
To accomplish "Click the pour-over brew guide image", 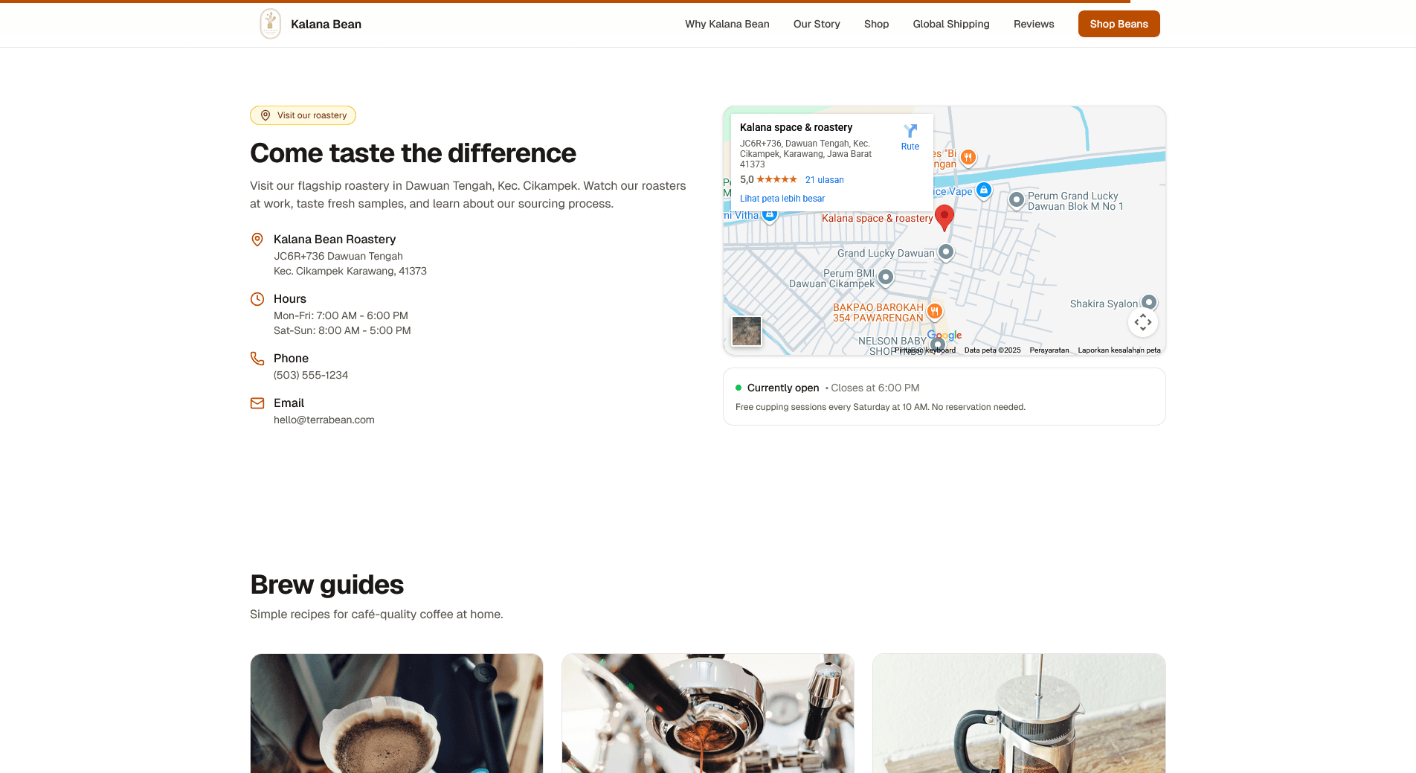I will (396, 713).
